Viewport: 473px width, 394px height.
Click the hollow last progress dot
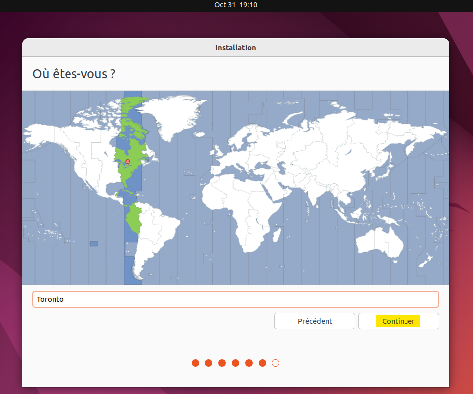276,363
